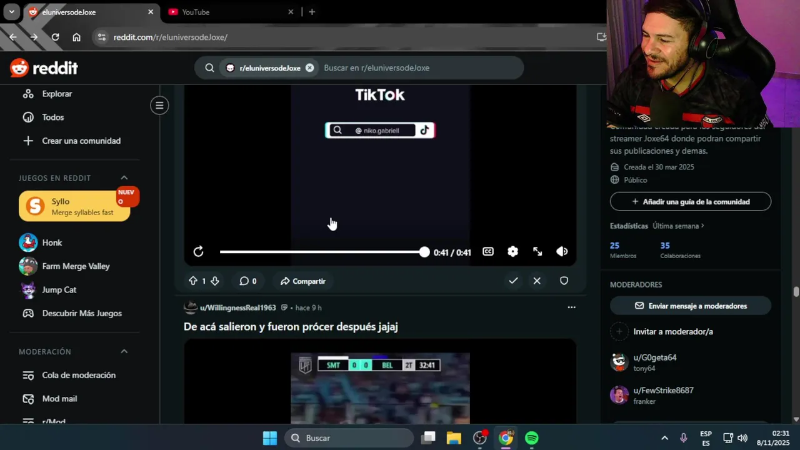Click Enviar mensaje a moderadores

point(691,306)
